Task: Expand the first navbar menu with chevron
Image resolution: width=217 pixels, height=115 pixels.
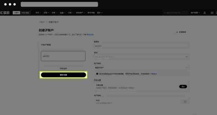Action: [38, 13]
